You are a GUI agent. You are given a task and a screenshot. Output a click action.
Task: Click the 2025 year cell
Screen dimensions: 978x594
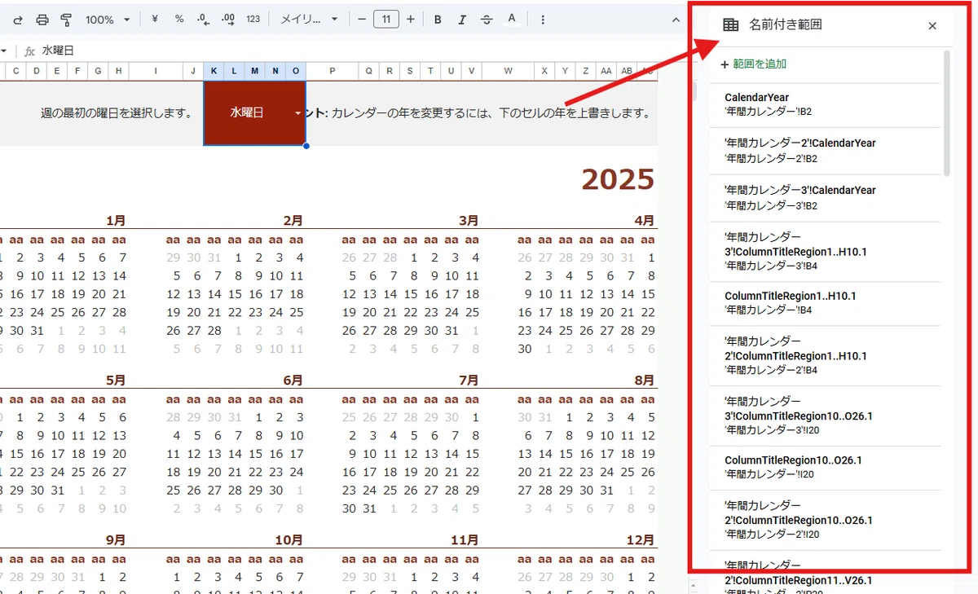tap(618, 179)
